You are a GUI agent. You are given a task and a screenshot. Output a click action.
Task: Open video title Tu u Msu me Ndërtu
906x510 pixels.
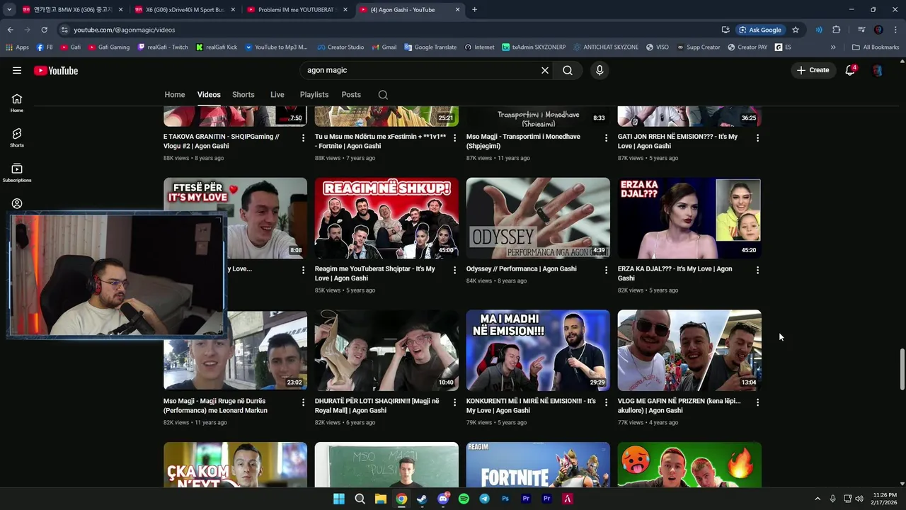pyautogui.click(x=380, y=142)
